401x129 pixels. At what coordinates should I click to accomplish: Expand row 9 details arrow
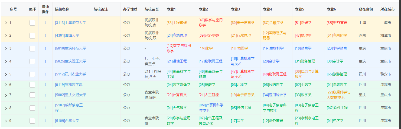(x=6, y=121)
